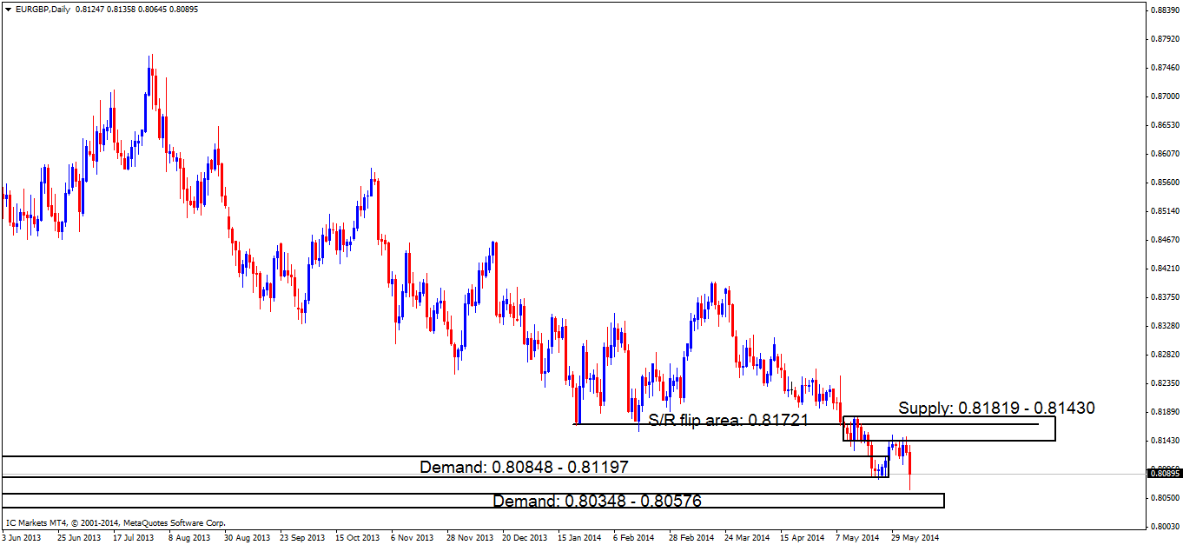The width and height of the screenshot is (1183, 545).
Task: Click the IC Markets MT4 copyright text
Action: coord(116,523)
